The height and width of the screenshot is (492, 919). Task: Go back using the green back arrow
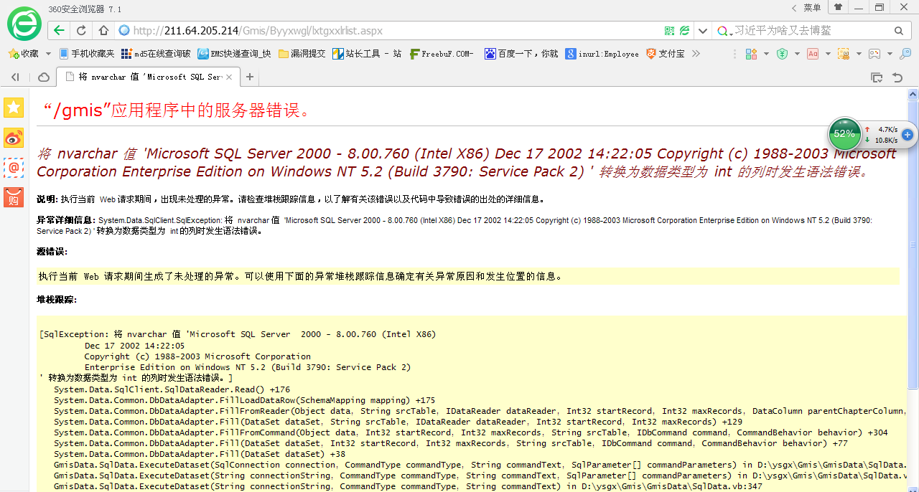(x=59, y=30)
